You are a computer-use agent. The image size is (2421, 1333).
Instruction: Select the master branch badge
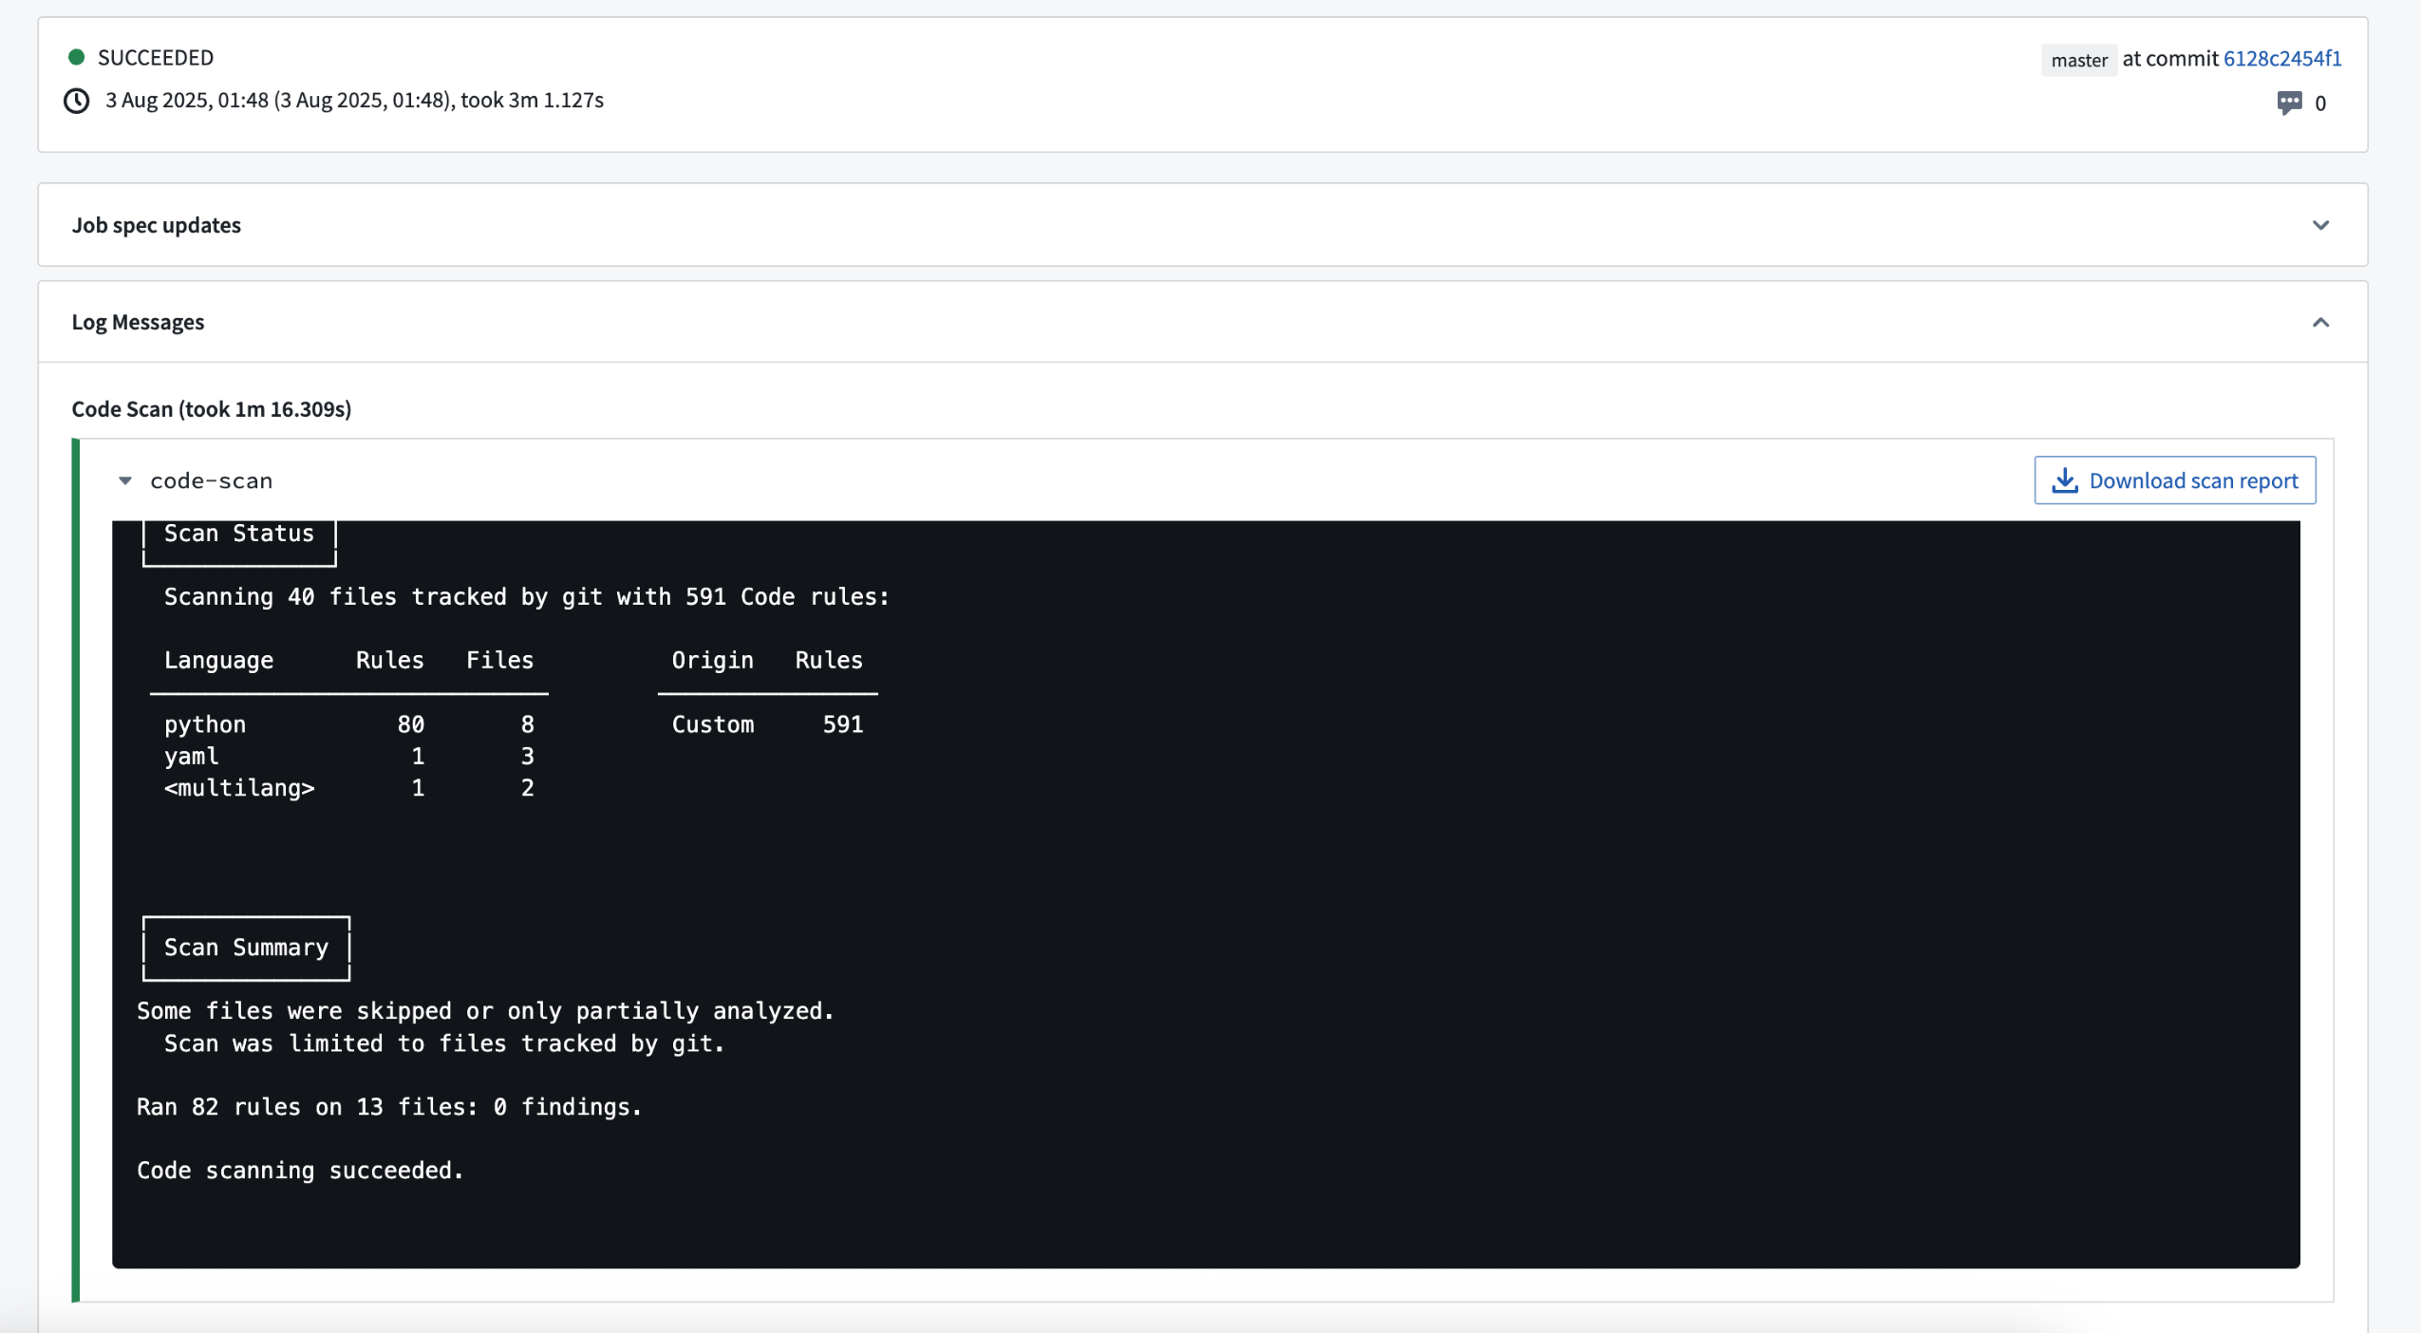2078,59
